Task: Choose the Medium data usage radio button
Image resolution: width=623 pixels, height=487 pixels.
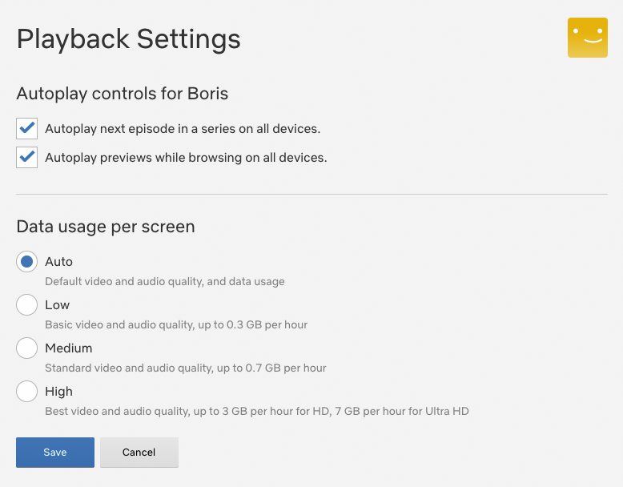Action: pyautogui.click(x=26, y=348)
